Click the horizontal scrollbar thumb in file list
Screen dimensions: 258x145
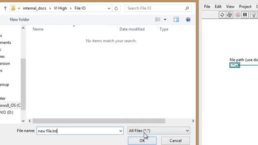tap(99, 121)
